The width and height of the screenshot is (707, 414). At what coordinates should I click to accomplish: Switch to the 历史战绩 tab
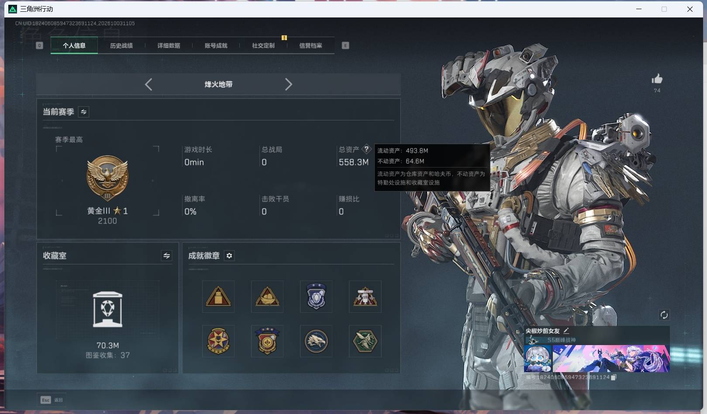coord(121,45)
